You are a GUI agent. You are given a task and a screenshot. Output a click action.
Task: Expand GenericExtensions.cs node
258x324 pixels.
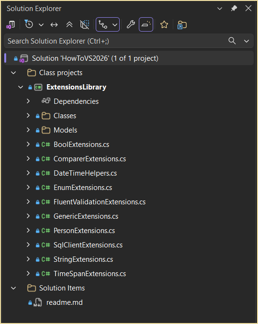[28, 216]
